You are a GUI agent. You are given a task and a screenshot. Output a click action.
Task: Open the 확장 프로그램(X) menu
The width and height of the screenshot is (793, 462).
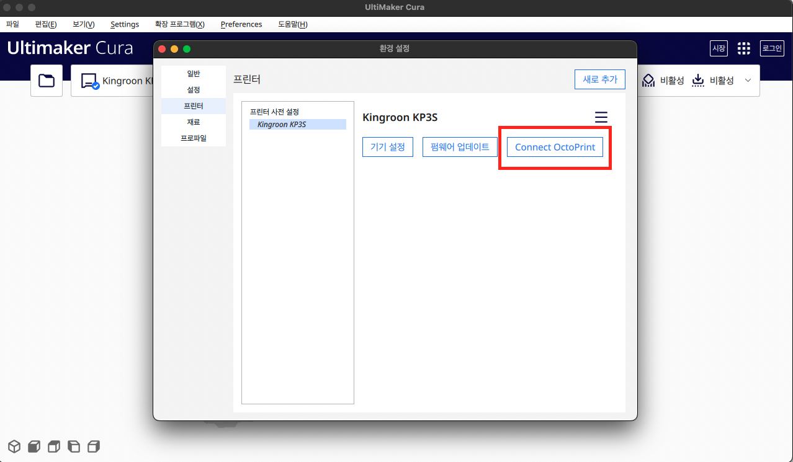(180, 24)
